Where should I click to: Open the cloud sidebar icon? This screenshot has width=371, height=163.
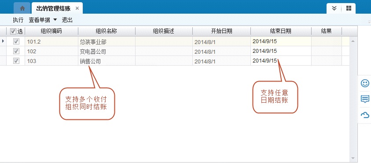[x=365, y=115]
